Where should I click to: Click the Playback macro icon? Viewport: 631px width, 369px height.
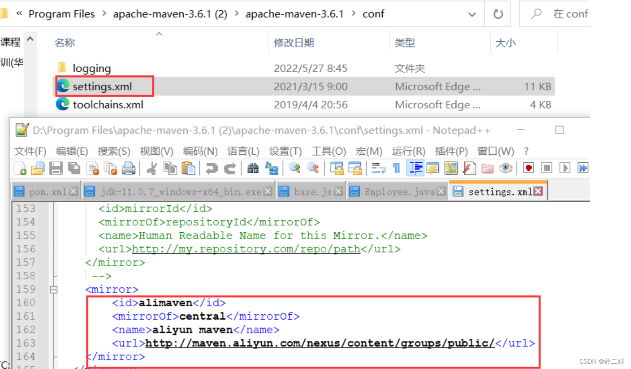click(565, 169)
